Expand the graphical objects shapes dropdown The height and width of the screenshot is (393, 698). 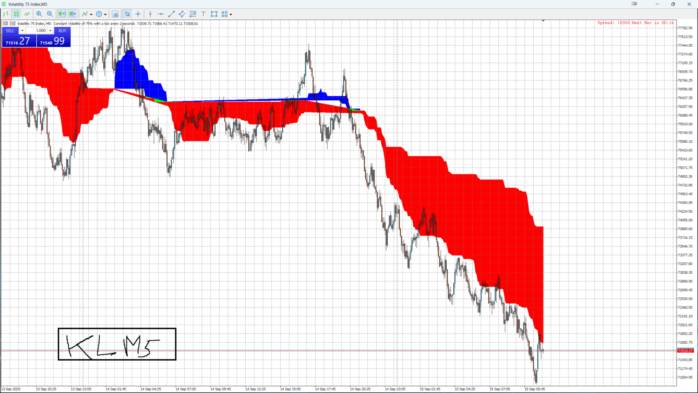click(x=231, y=15)
